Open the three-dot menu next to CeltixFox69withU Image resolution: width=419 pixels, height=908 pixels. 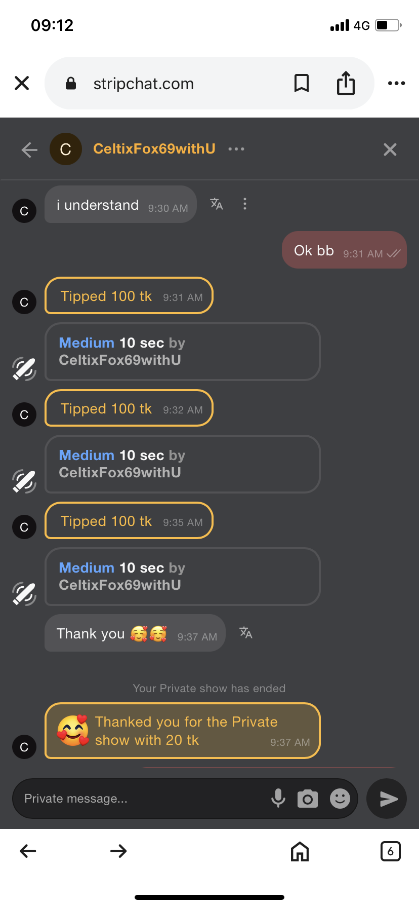(x=236, y=149)
